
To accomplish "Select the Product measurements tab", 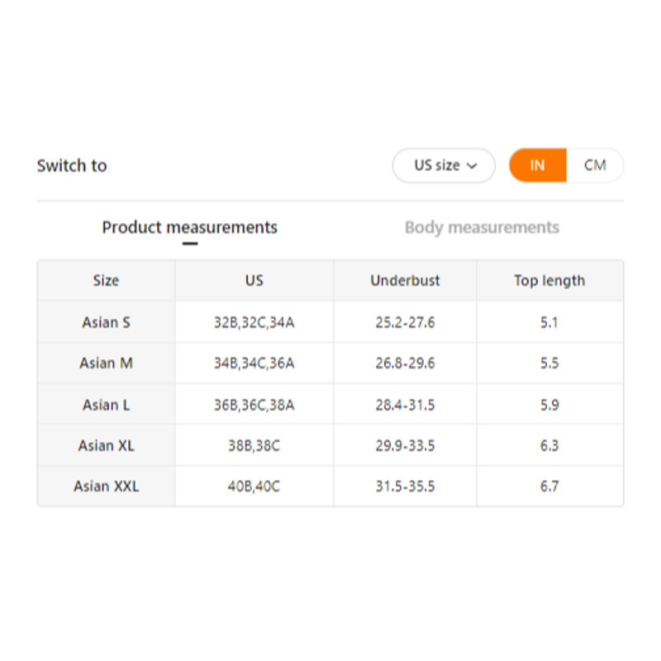I will (x=189, y=227).
